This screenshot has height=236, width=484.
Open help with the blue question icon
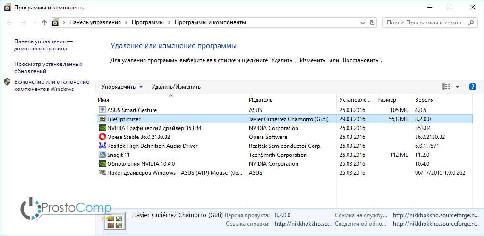(472, 87)
